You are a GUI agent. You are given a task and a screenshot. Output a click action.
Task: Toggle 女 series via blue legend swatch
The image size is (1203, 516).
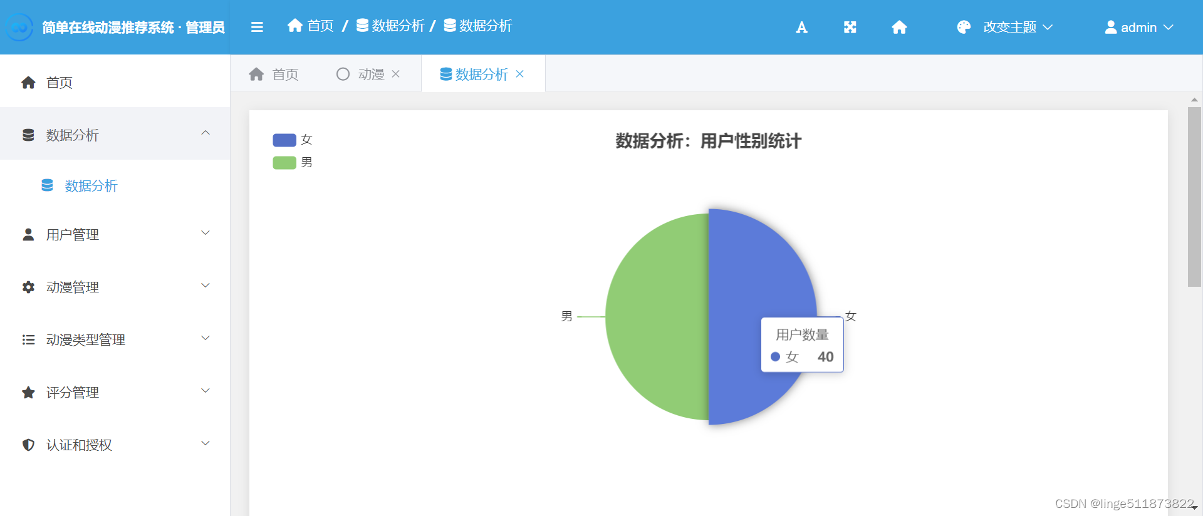pyautogui.click(x=284, y=140)
